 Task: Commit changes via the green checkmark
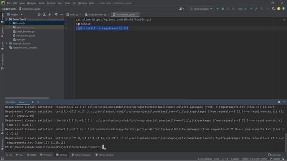[251, 9]
